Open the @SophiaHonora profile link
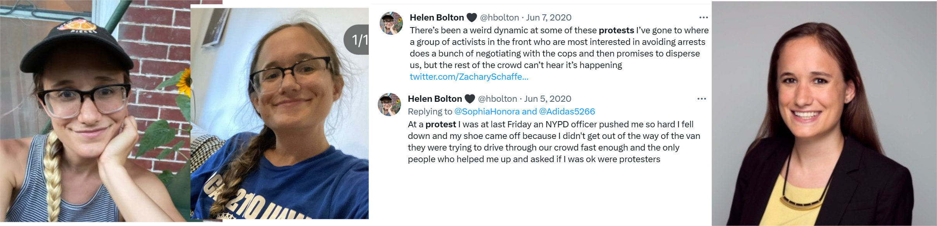The width and height of the screenshot is (937, 226). pyautogui.click(x=486, y=111)
